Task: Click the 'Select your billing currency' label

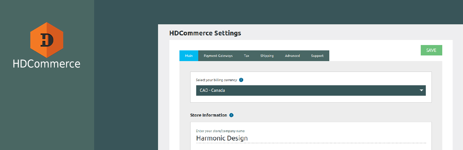Action: pos(217,80)
